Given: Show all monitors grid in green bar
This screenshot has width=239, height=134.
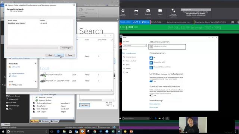Looking at the screenshot, I should tap(131, 27).
